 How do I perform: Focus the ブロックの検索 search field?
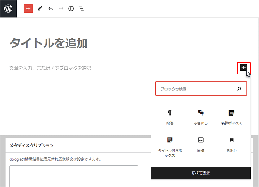click(201, 89)
